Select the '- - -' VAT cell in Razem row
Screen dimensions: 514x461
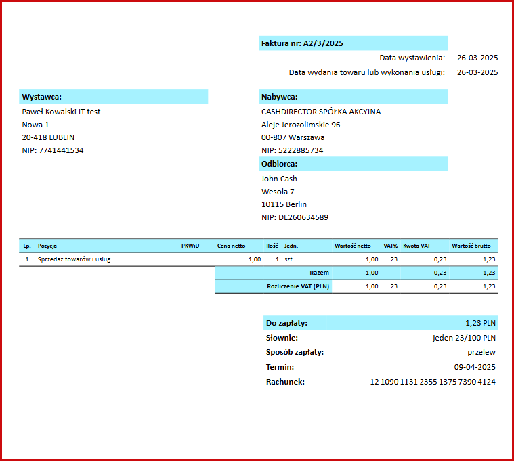point(391,273)
